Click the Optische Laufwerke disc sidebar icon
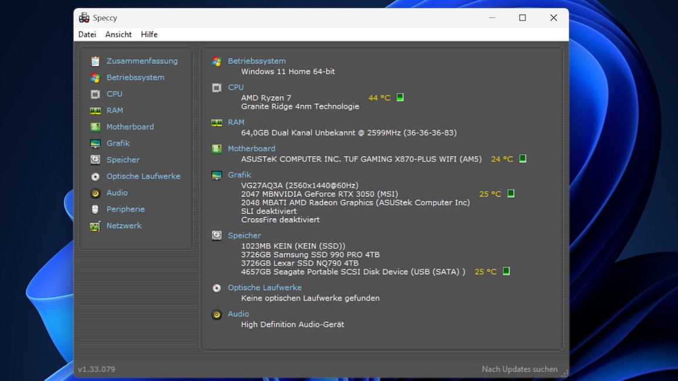 click(x=95, y=176)
